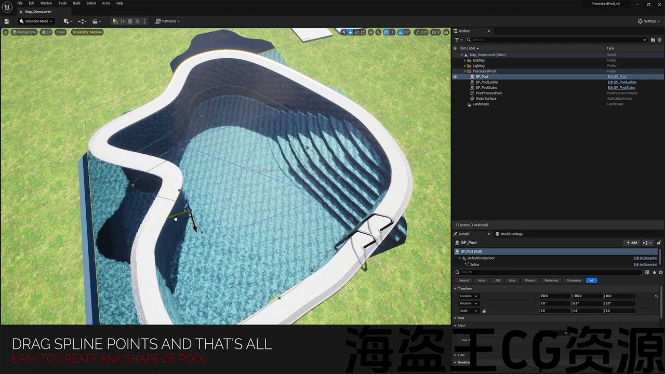This screenshot has height=374, width=665.
Task: Select the rotate gizmo tool in the viewport
Action: (357, 32)
